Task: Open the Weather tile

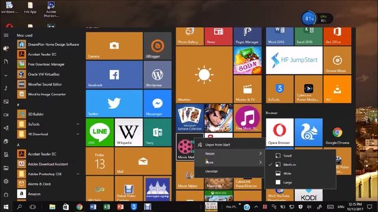Action: click(x=204, y=75)
